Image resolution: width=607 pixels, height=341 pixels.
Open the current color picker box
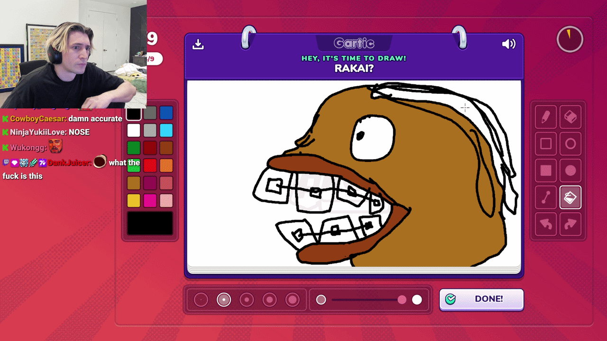150,223
